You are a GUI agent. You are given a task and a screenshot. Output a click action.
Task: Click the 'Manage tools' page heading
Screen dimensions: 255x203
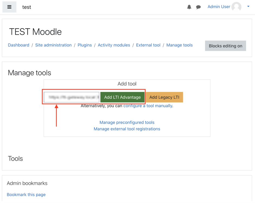click(29, 73)
